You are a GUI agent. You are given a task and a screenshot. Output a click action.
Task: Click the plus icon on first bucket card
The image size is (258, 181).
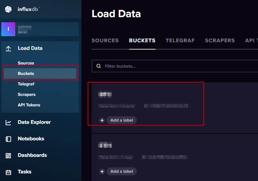(102, 120)
